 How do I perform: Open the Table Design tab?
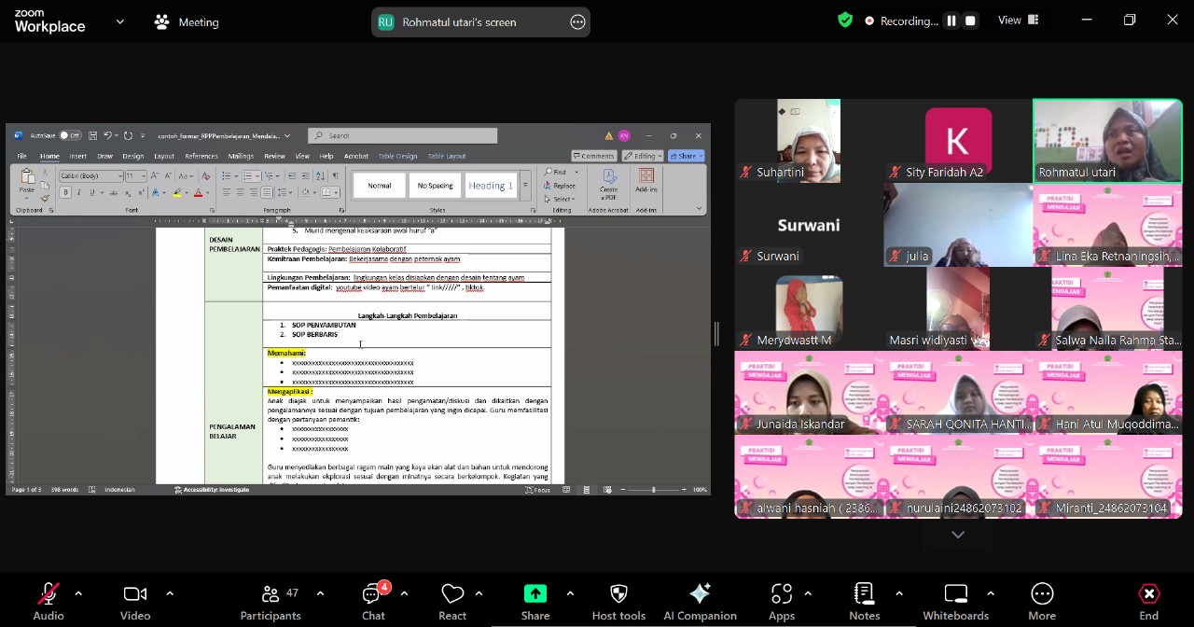[x=397, y=156]
